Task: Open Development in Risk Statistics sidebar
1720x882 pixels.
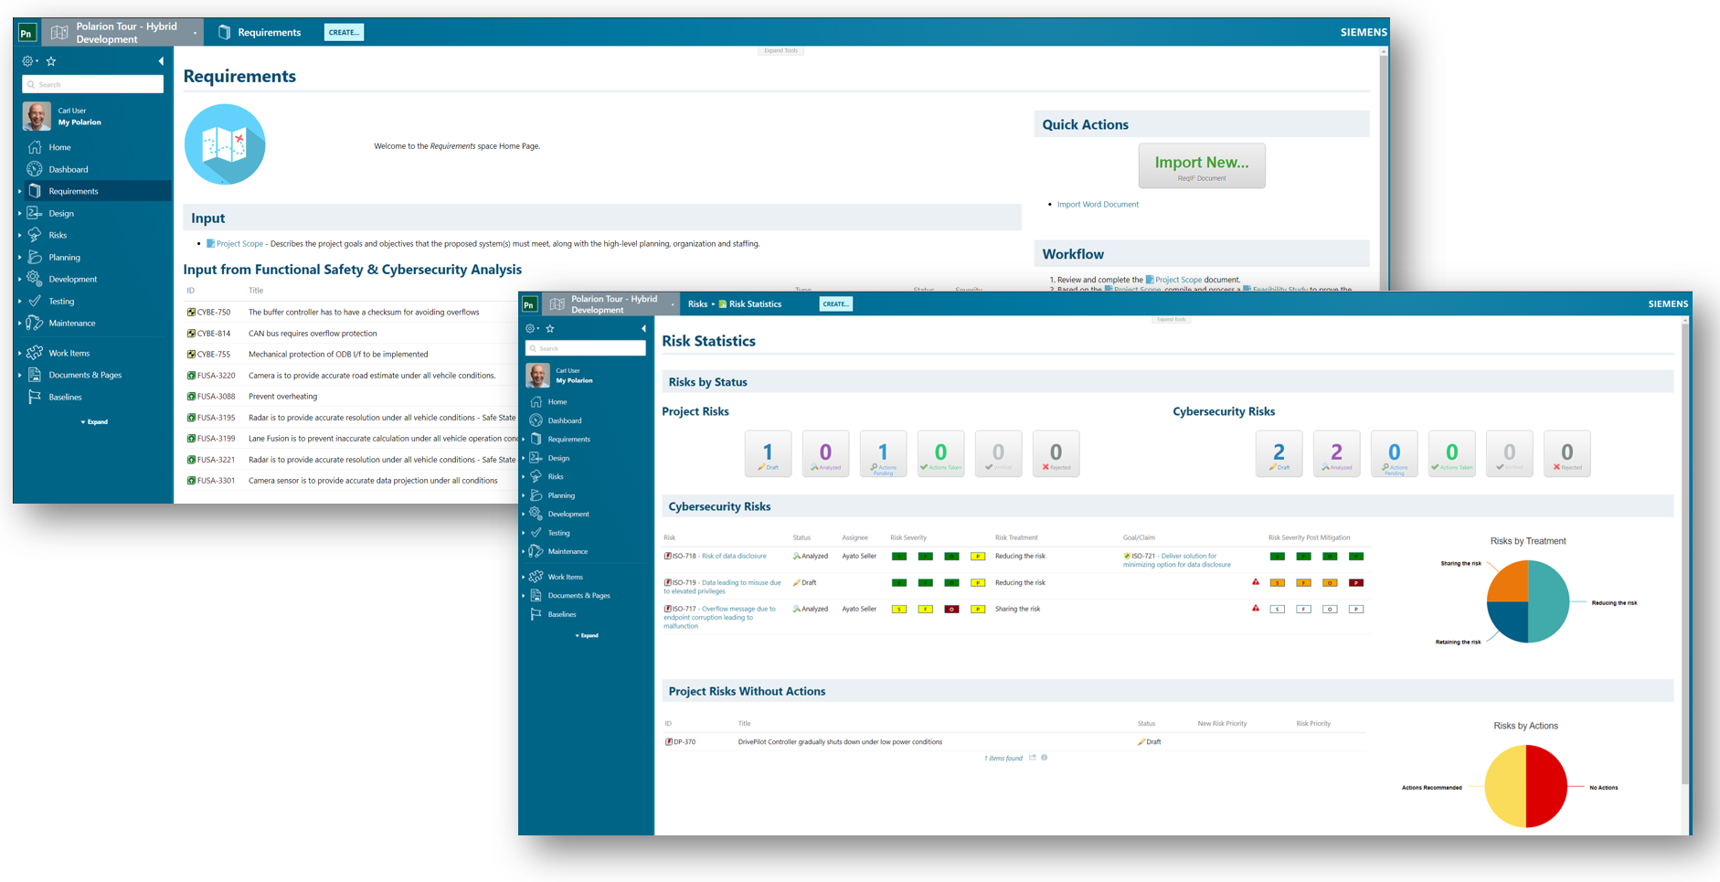Action: [568, 514]
